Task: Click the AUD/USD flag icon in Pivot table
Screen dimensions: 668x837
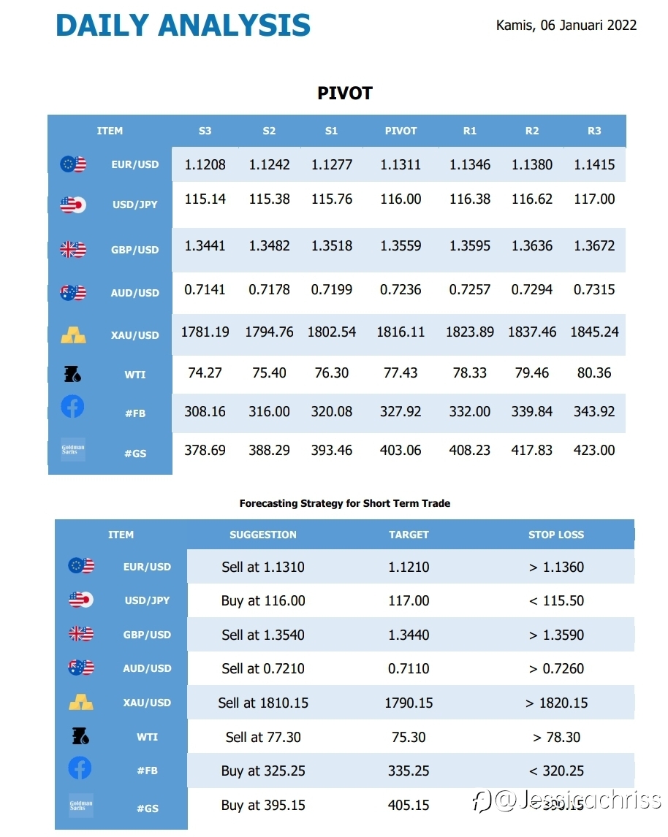Action: [73, 293]
